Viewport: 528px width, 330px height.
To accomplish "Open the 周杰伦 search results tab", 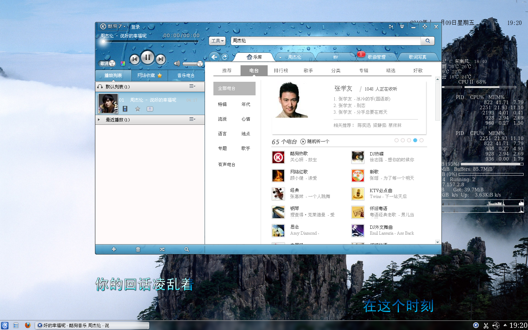I will pyautogui.click(x=294, y=57).
